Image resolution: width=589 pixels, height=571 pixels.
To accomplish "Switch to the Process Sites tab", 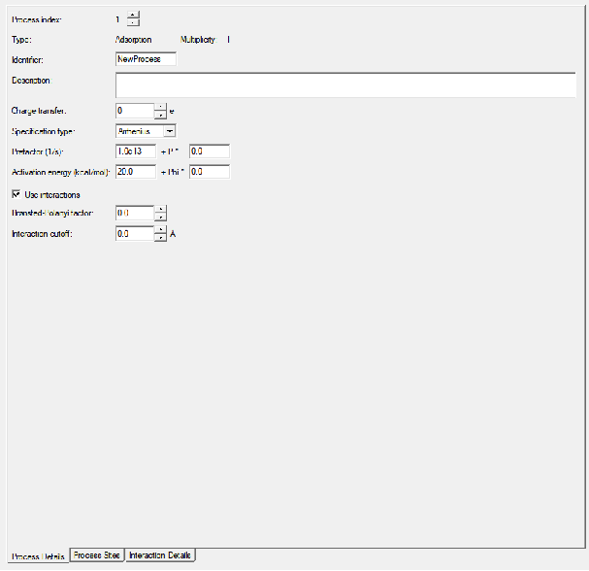I will pos(96,554).
